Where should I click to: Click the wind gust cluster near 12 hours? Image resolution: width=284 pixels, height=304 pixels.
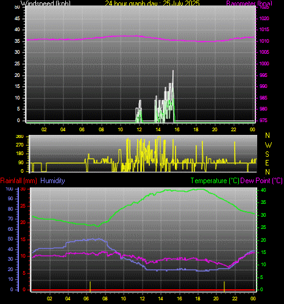139,111
